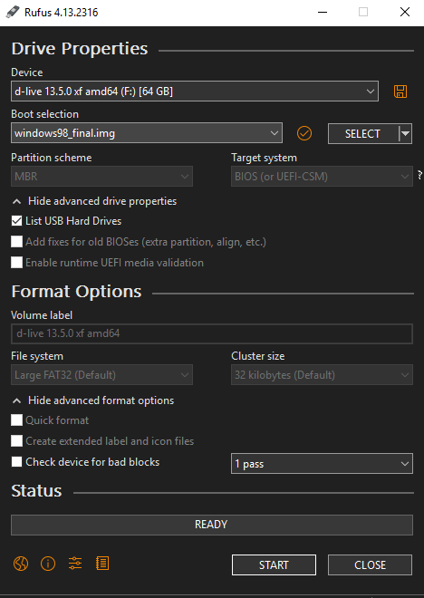Click the SELECT button
The height and width of the screenshot is (598, 424).
362,133
